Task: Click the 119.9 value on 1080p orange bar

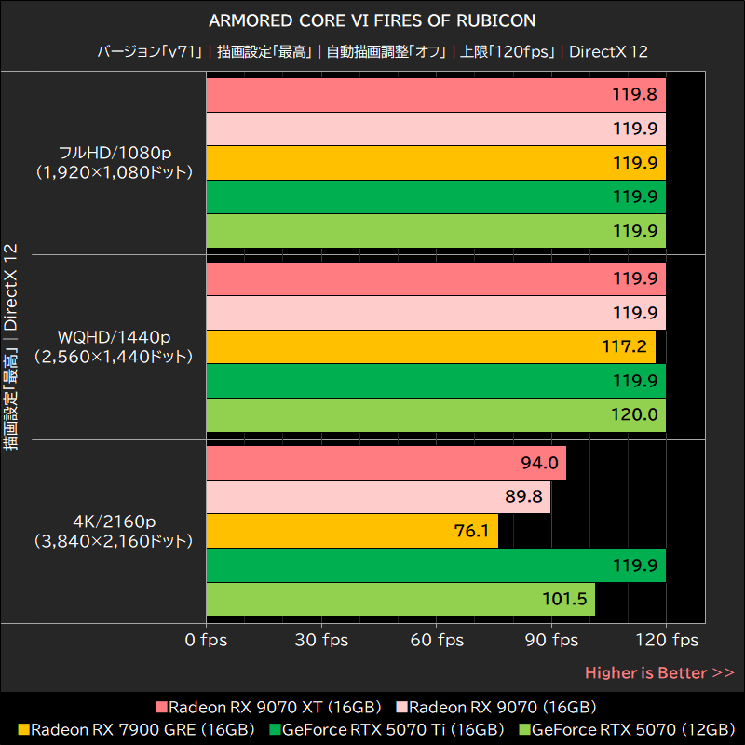Action: tap(635, 162)
